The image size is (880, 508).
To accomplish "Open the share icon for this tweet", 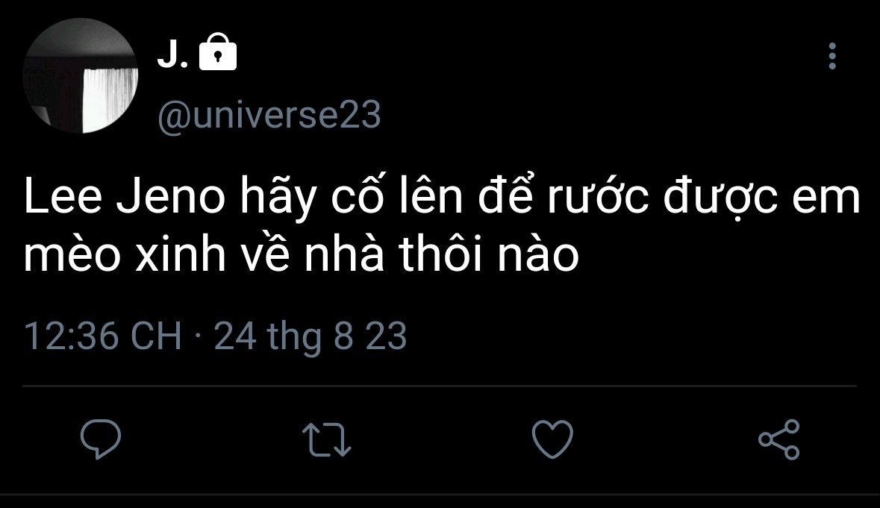I will coord(779,439).
